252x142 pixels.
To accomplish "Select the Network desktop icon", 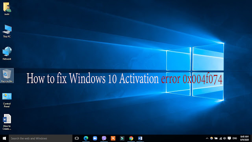I will click(7, 53).
